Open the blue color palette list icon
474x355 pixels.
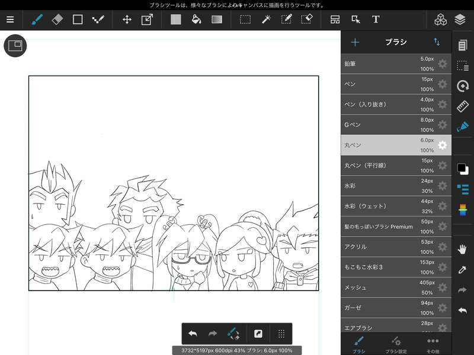(463, 189)
